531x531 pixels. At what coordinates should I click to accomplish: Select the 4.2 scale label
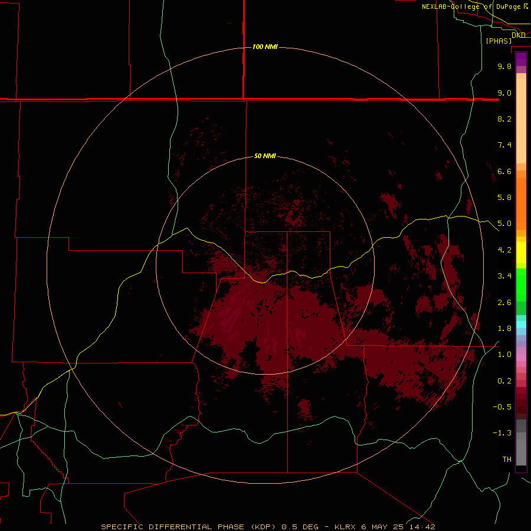504,250
